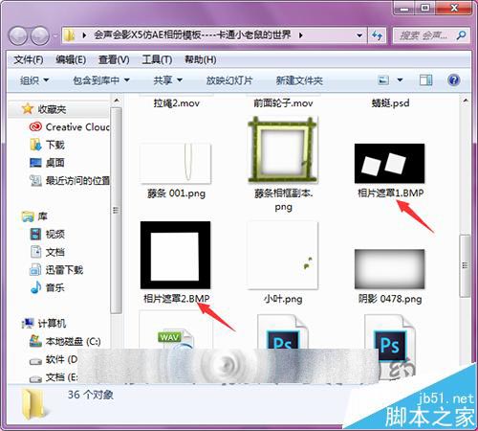Open the 组织 dropdown
This screenshot has height=431, width=478.
34,80
